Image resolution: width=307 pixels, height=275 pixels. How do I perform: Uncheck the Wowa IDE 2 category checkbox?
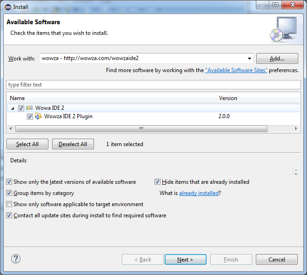21,108
